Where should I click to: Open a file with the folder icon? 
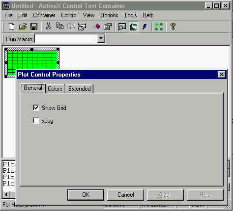[23, 26]
